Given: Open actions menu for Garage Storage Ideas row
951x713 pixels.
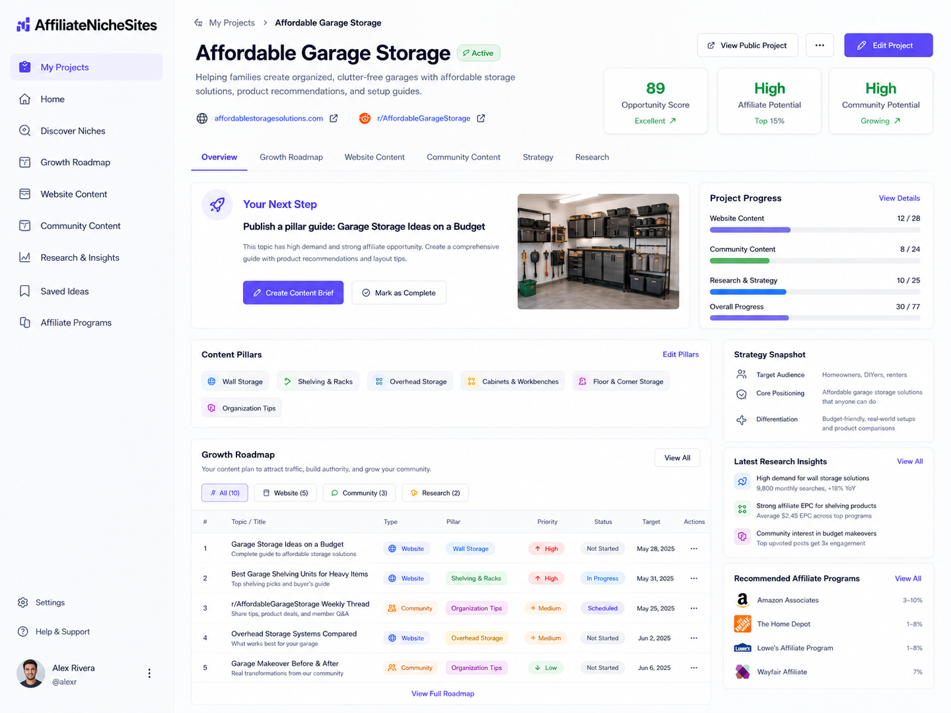Looking at the screenshot, I should [x=694, y=549].
